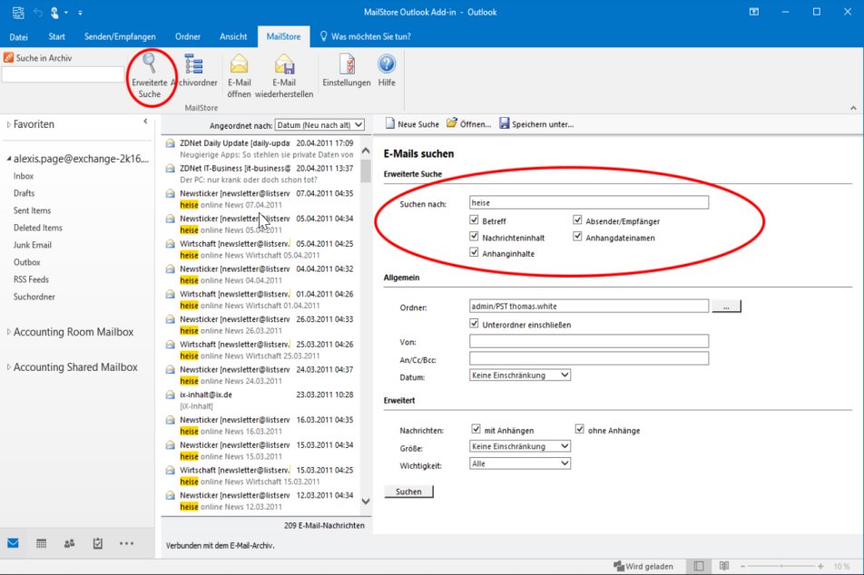Click the Ordner browse (...) button

click(726, 307)
